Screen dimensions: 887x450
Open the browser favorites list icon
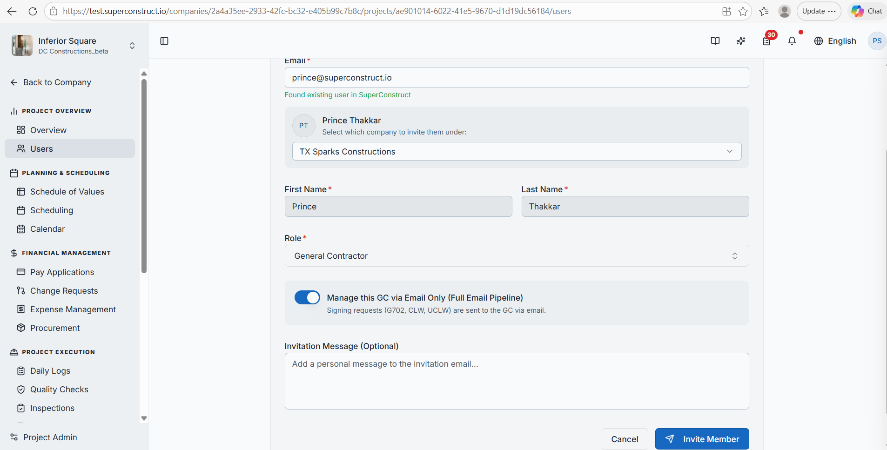pos(764,11)
